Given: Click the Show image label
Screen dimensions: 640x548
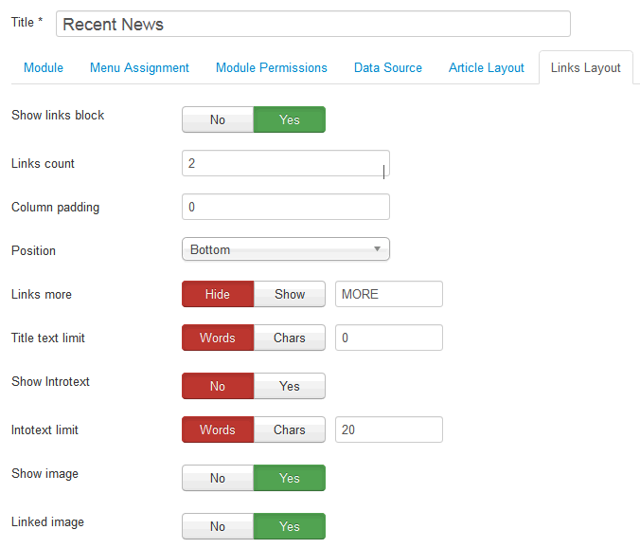Looking at the screenshot, I should click(44, 474).
